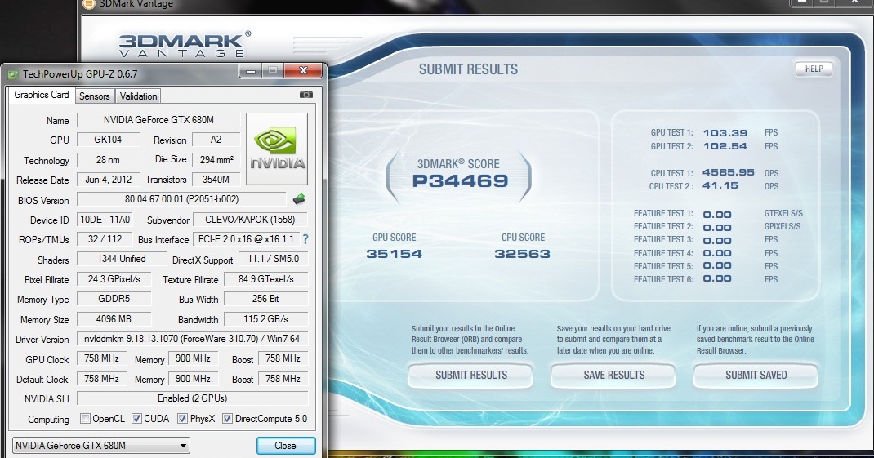Image resolution: width=874 pixels, height=458 pixels.
Task: Click the Driver Version field
Action: click(192, 338)
